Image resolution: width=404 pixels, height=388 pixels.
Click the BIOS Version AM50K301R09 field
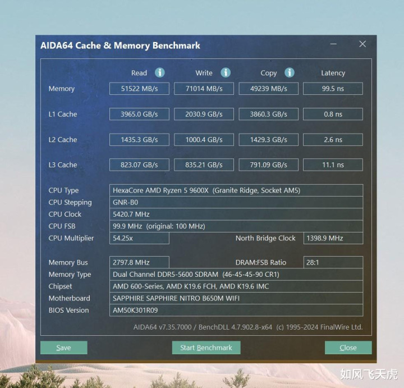pyautogui.click(x=236, y=310)
